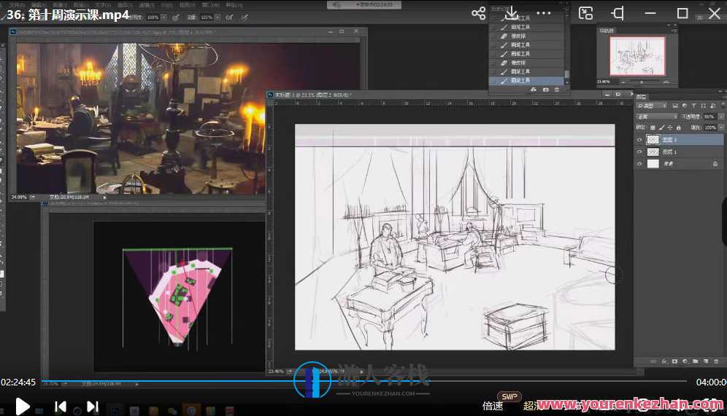Screen dimensions: 727x416
Task: Click the Navigator panel thumbnail preview
Action: pyautogui.click(x=636, y=56)
